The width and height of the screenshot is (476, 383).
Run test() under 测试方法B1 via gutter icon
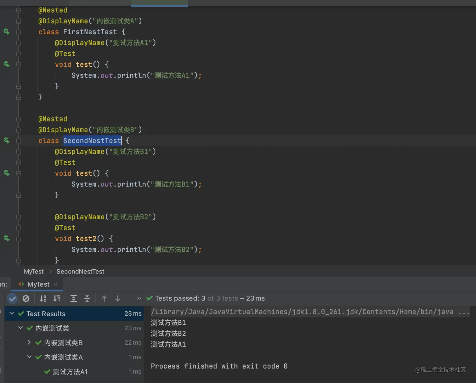6,173
